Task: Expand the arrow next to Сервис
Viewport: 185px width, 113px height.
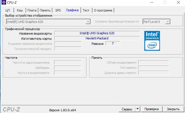Action: point(137,109)
